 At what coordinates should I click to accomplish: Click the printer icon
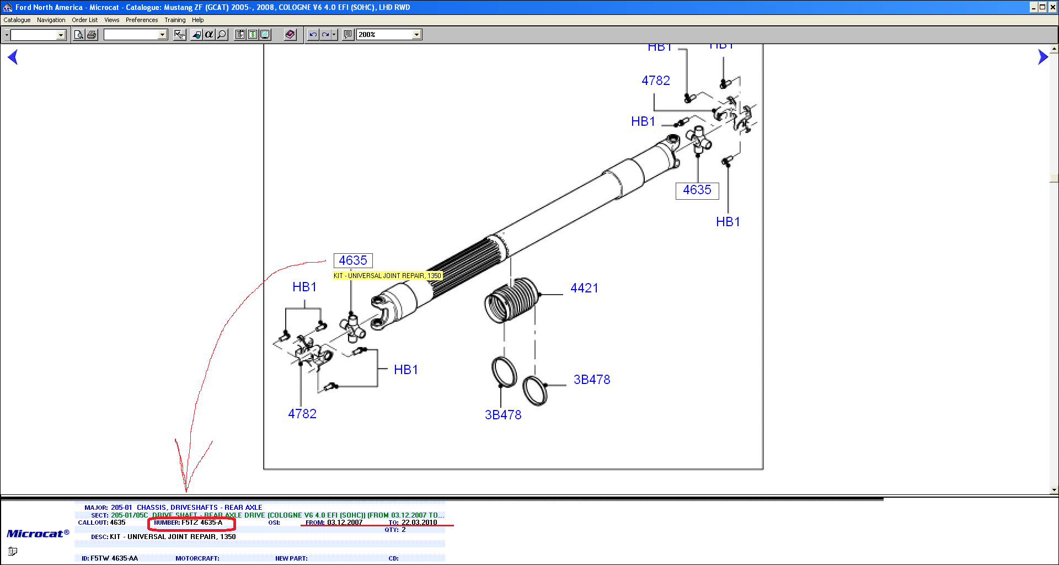coord(92,35)
